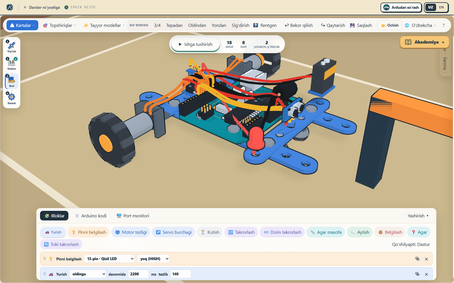Viewport: 454px width, 283px height.
Task: Add an Agar block
Action: click(x=419, y=232)
